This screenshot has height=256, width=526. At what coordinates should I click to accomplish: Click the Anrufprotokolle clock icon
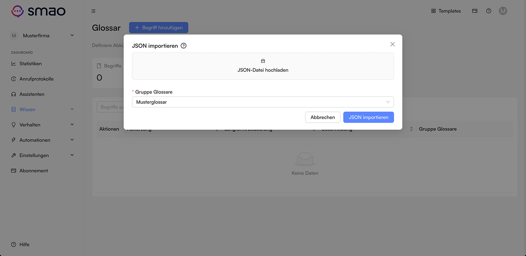[14, 79]
